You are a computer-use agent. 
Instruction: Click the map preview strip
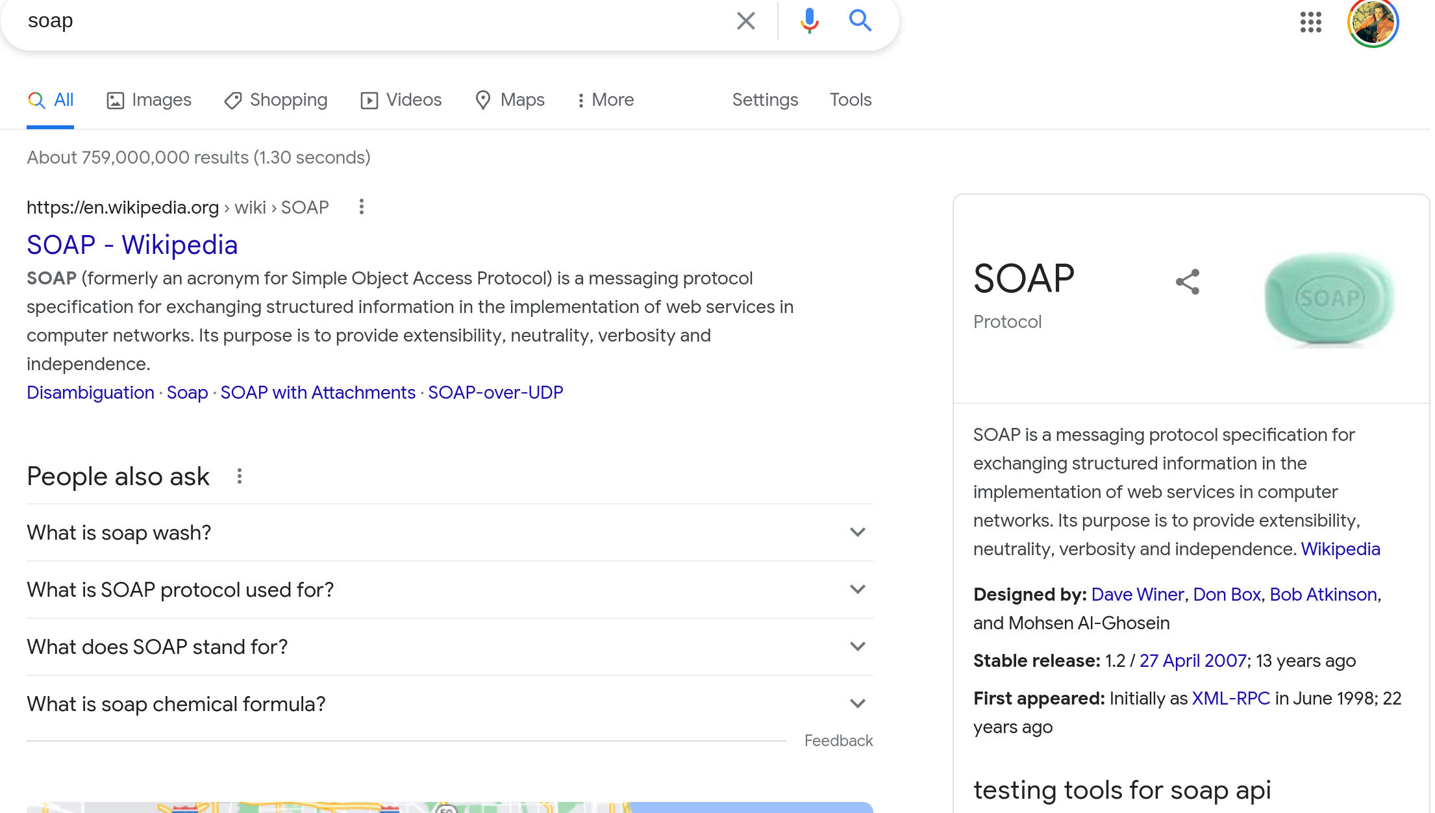point(450,807)
